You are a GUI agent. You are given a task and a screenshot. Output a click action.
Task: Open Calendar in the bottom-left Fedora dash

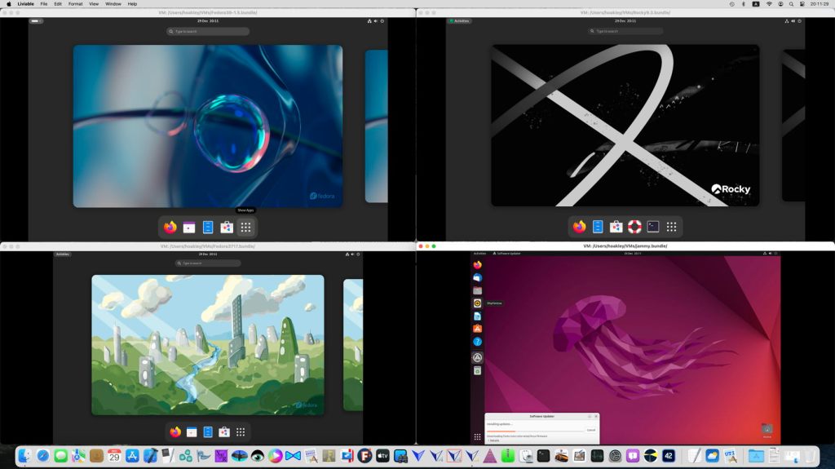pyautogui.click(x=192, y=431)
